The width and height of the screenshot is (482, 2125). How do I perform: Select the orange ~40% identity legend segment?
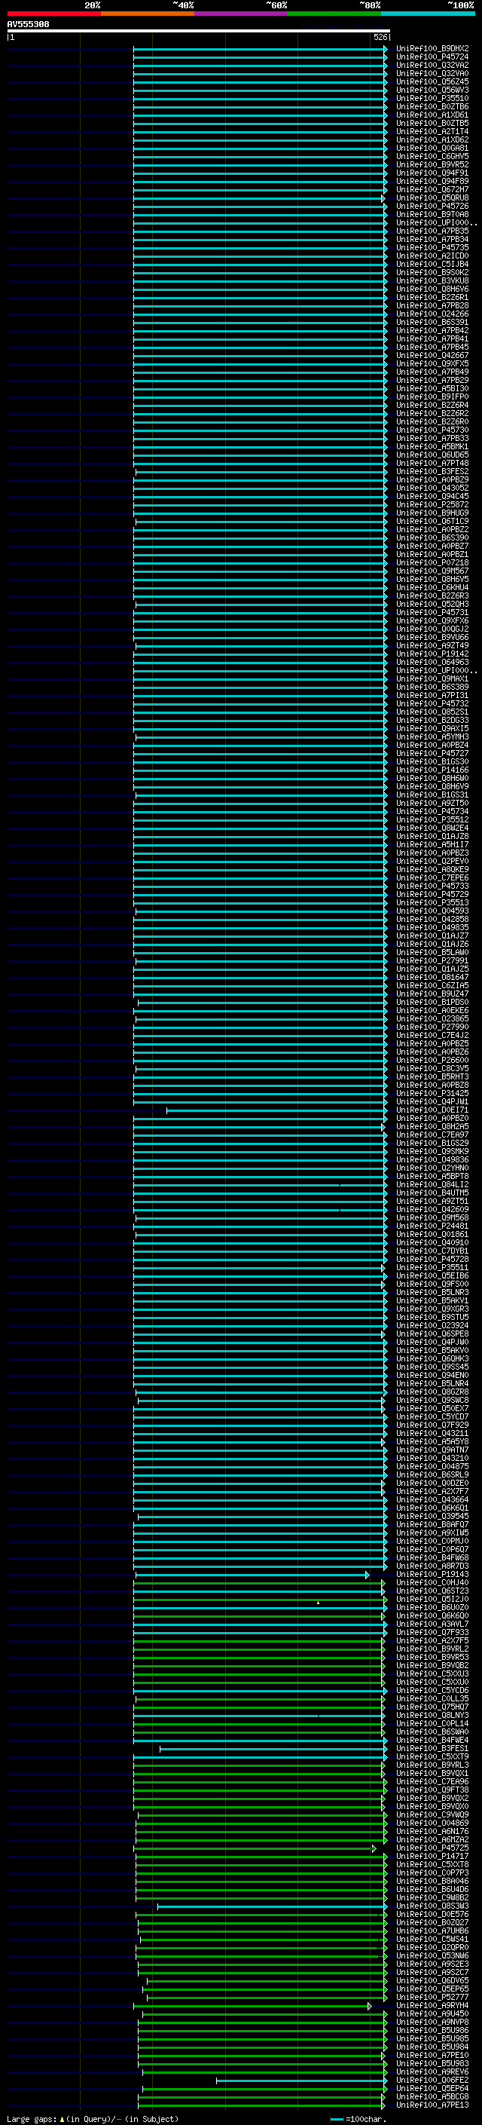point(148,14)
